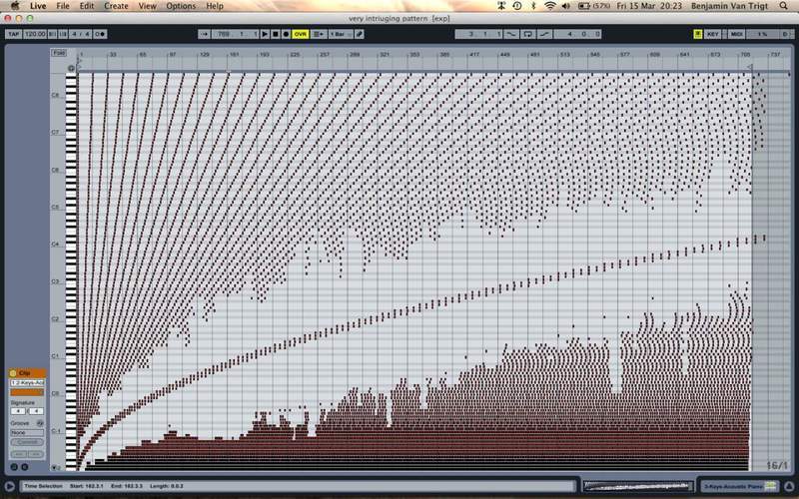Click the Punch-In switch icon
Viewport: 799px width, 499px height.
tap(510, 34)
